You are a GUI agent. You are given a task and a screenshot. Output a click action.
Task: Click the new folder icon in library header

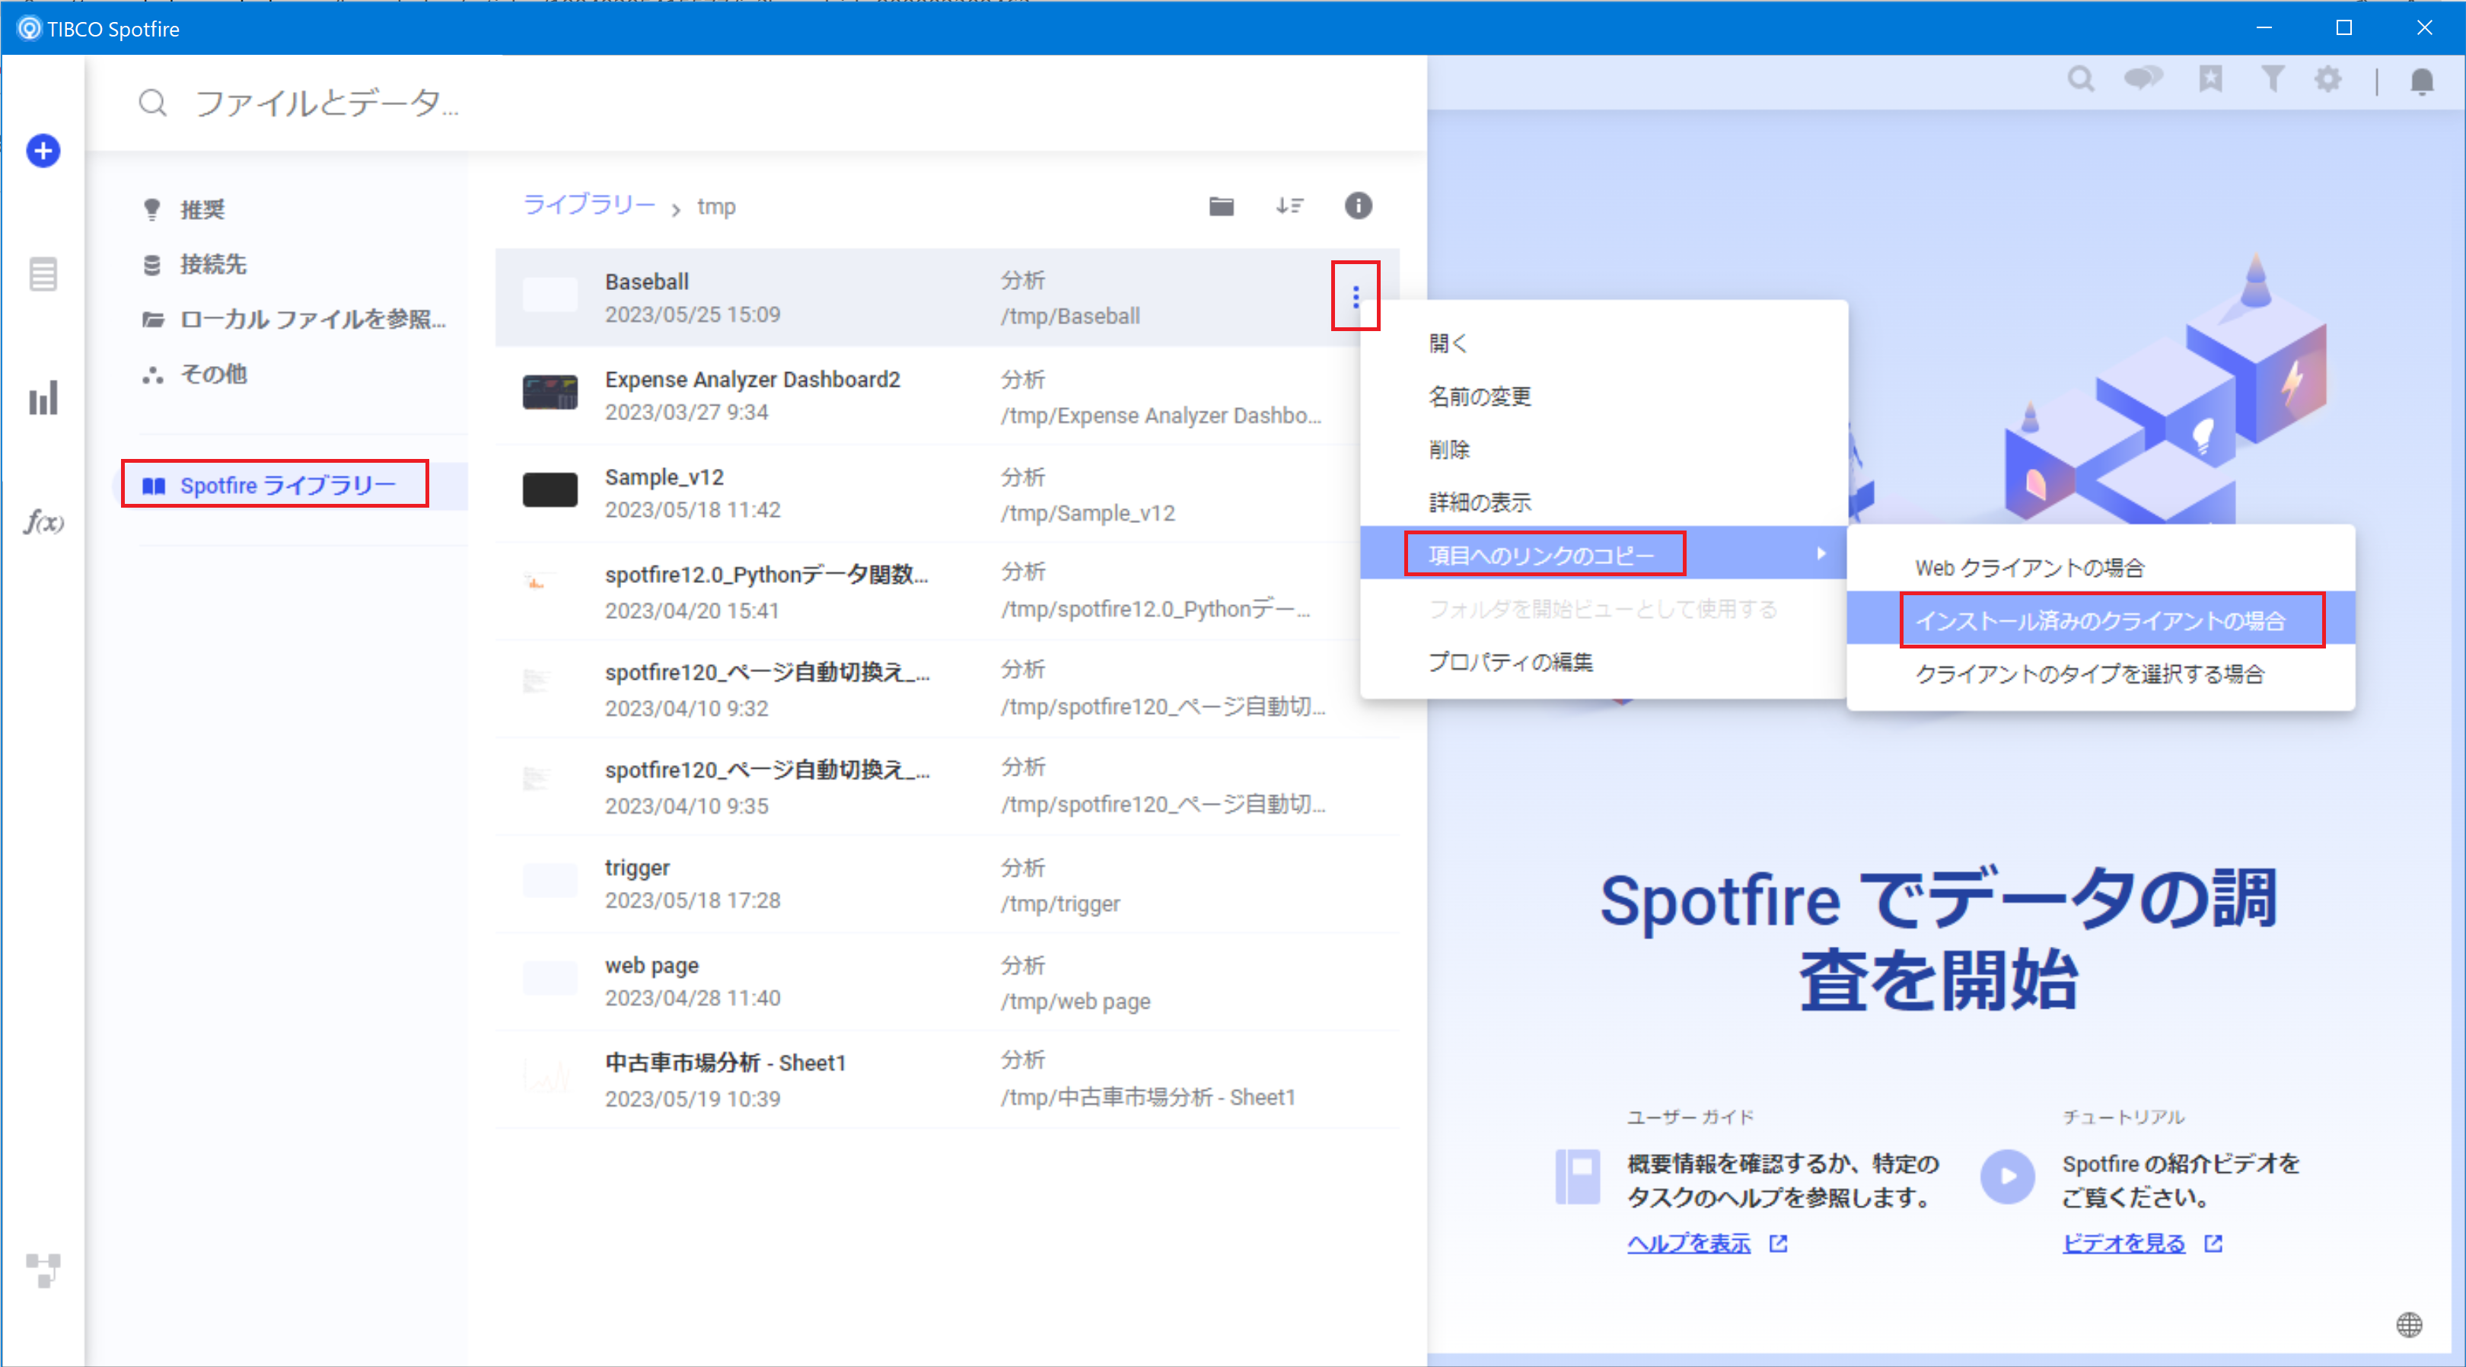[1222, 206]
